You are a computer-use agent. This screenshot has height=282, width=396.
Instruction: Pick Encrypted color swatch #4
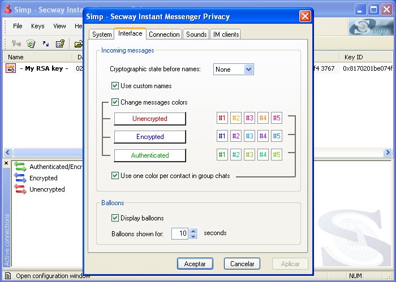pos(263,136)
